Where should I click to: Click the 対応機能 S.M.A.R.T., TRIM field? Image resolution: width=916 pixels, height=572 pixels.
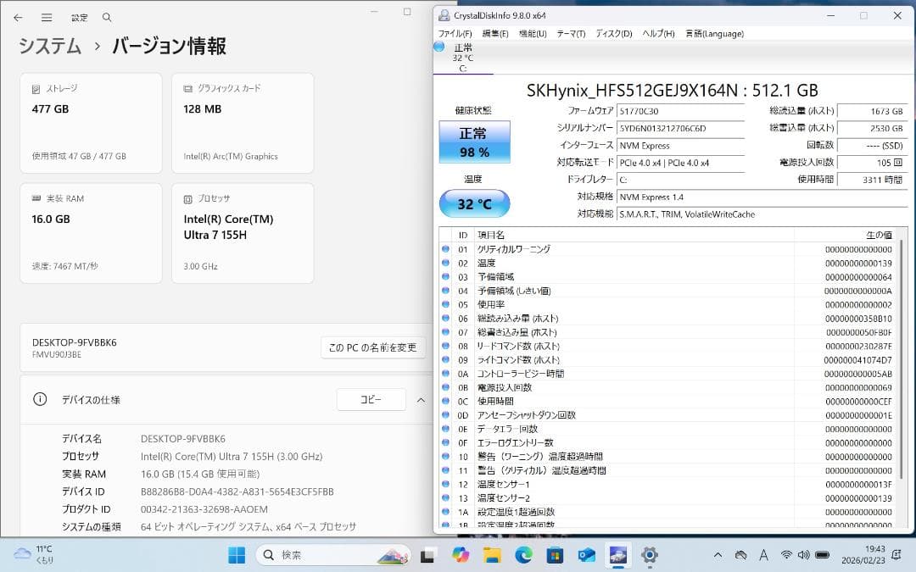pyautogui.click(x=762, y=214)
